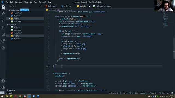Image resolution: width=175 pixels, height=98 pixels.
Task: Open the Help menu
Action: [x=49, y=2]
